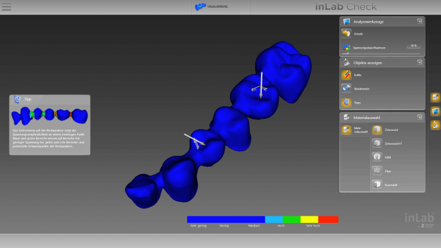Click the bottom icon in the right side dock
Image resolution: width=441 pixels, height=248 pixels.
[435, 125]
